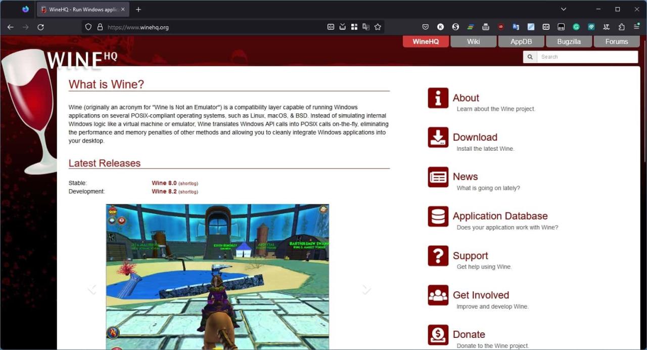Click the 'Latest Releases' heading

105,163
